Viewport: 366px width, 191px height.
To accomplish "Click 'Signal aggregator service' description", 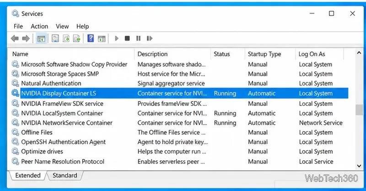I will pyautogui.click(x=171, y=83).
